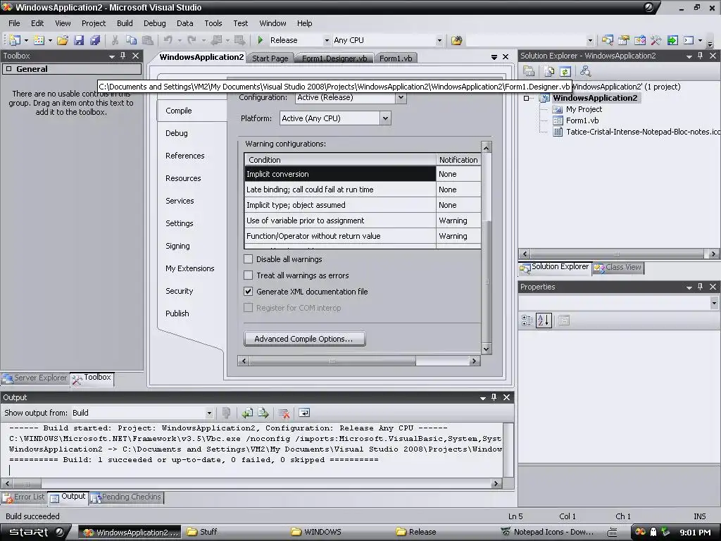Open the Tools menu
The image size is (721, 541).
pyautogui.click(x=213, y=23)
